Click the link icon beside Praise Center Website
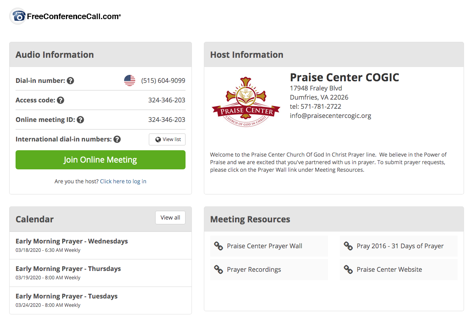This screenshot has height=318, width=470. pyautogui.click(x=348, y=270)
